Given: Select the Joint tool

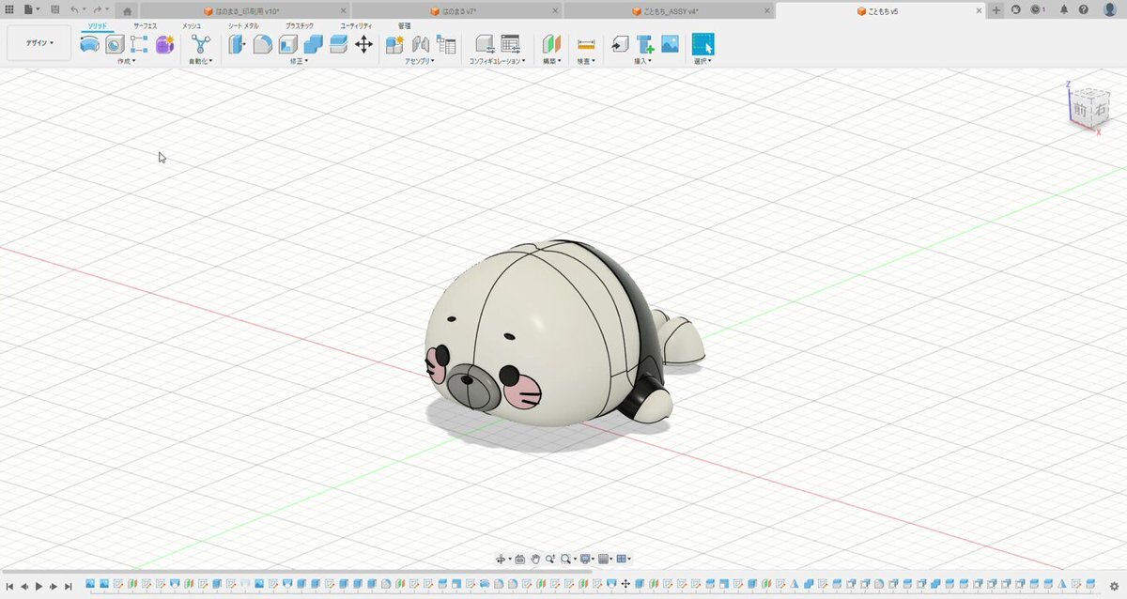Looking at the screenshot, I should pyautogui.click(x=421, y=44).
